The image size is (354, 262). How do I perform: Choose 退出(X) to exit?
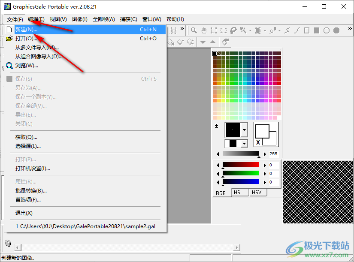[85, 213]
